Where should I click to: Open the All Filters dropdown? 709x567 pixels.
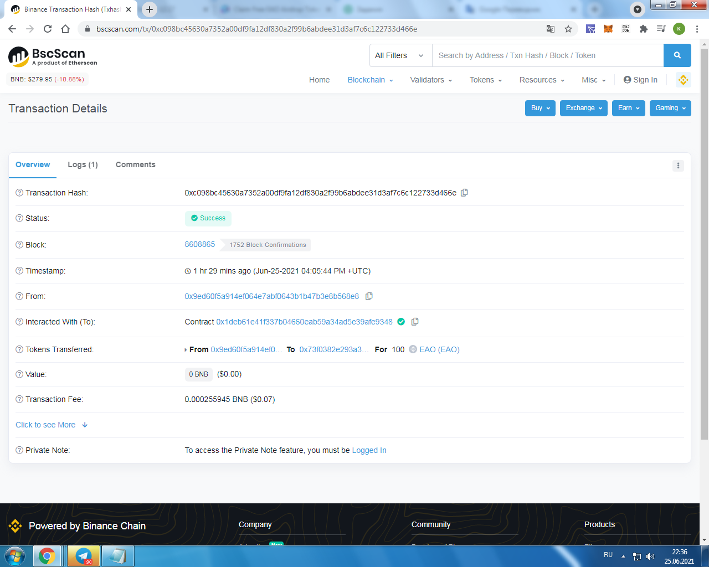coord(400,55)
